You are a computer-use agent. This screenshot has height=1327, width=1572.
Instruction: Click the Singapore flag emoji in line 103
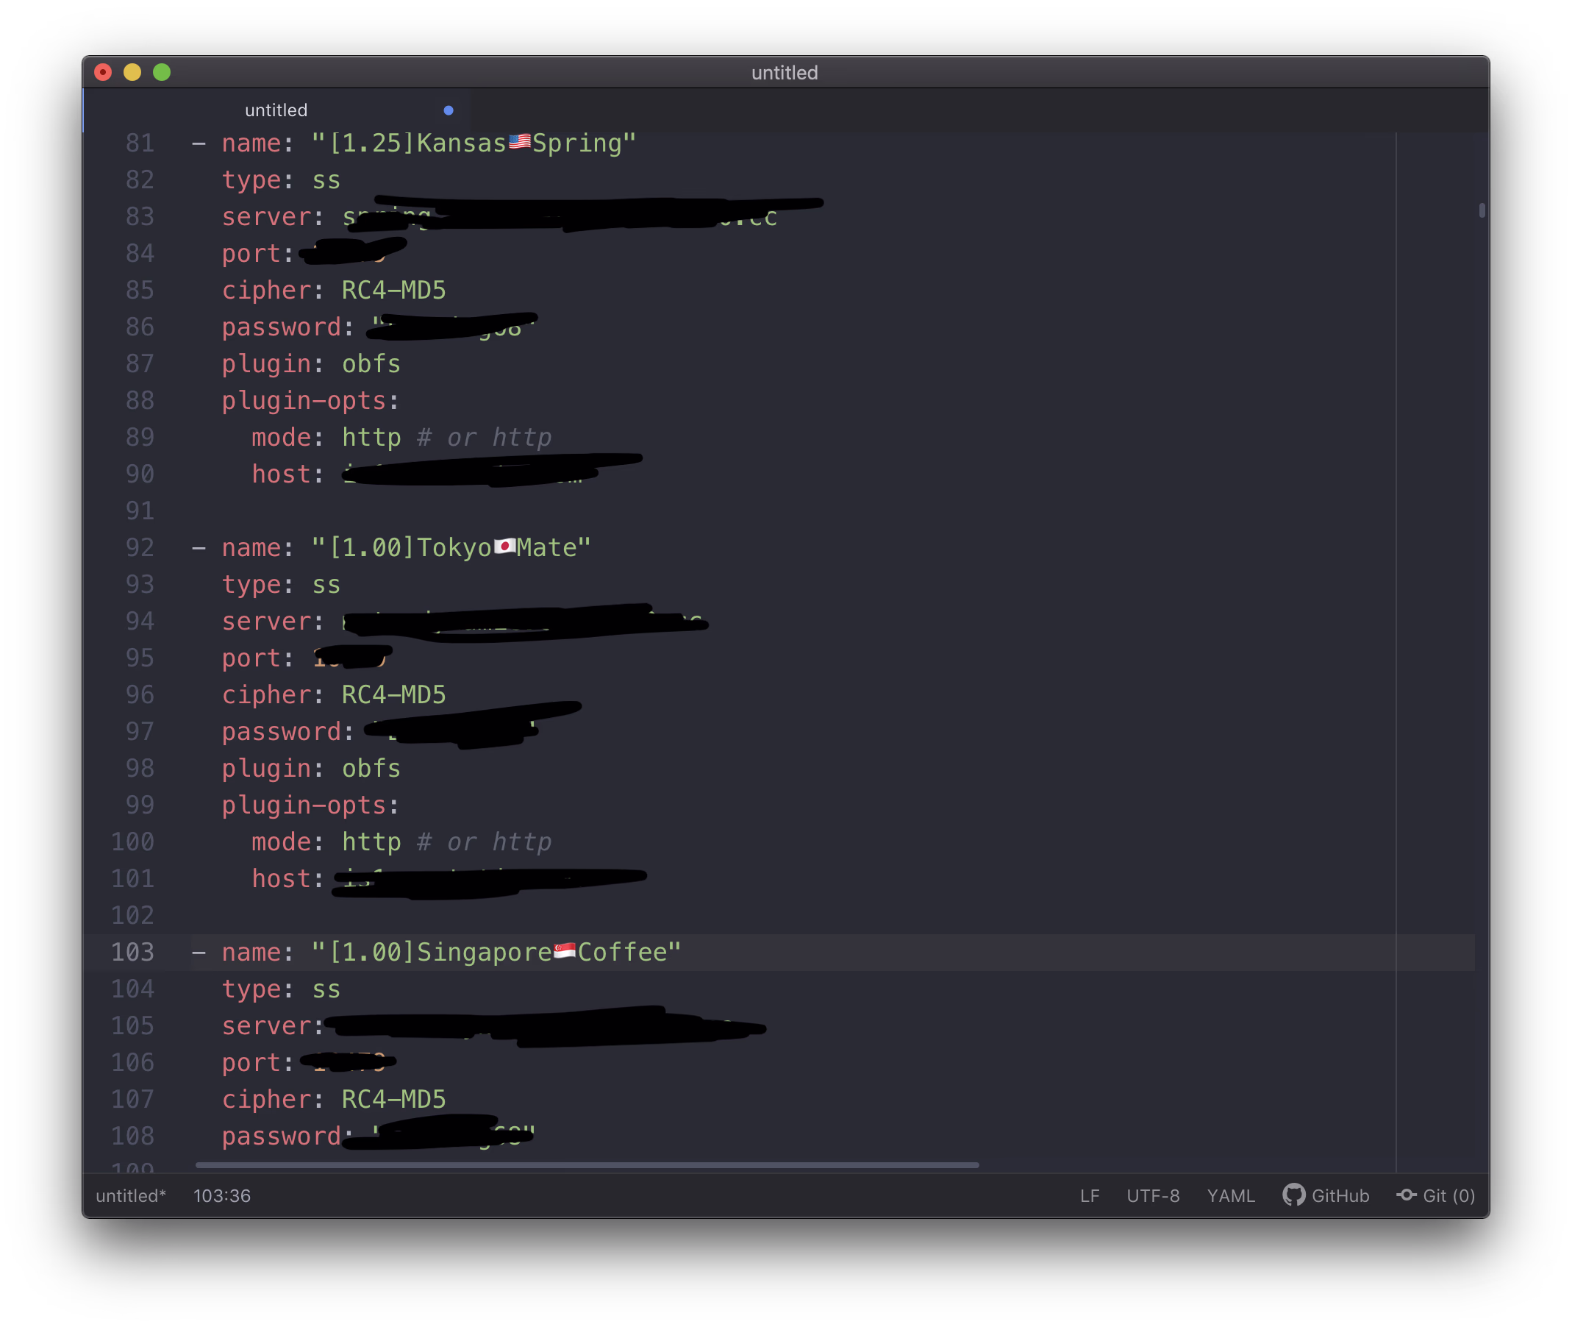565,952
